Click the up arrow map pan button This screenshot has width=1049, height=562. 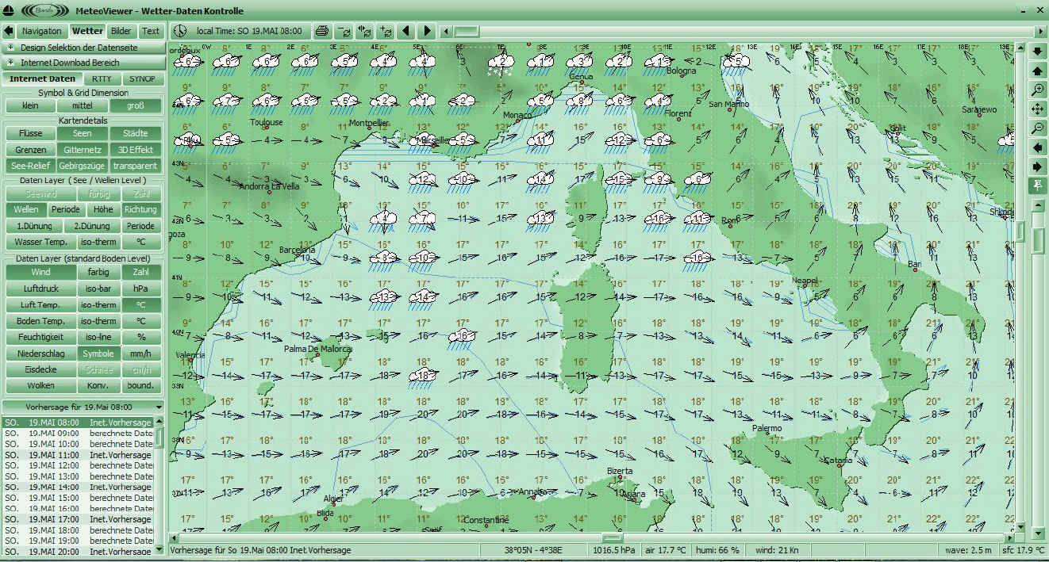1038,71
